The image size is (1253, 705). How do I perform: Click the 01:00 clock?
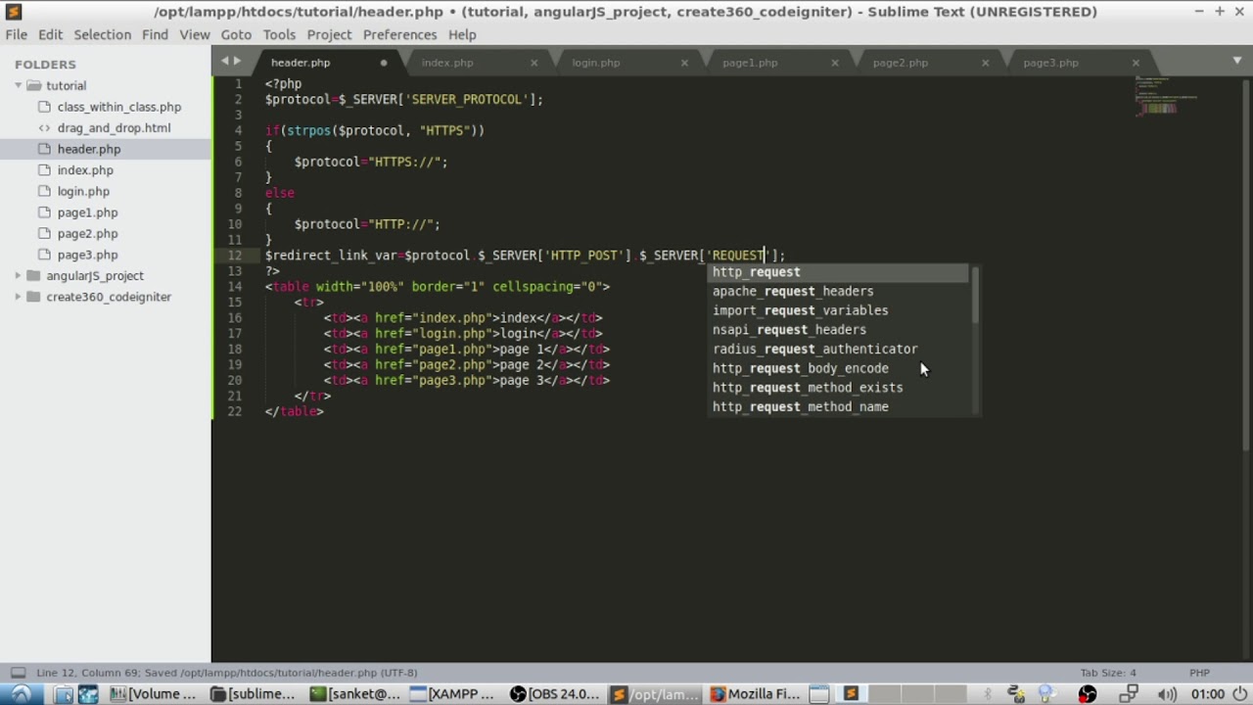click(1208, 694)
